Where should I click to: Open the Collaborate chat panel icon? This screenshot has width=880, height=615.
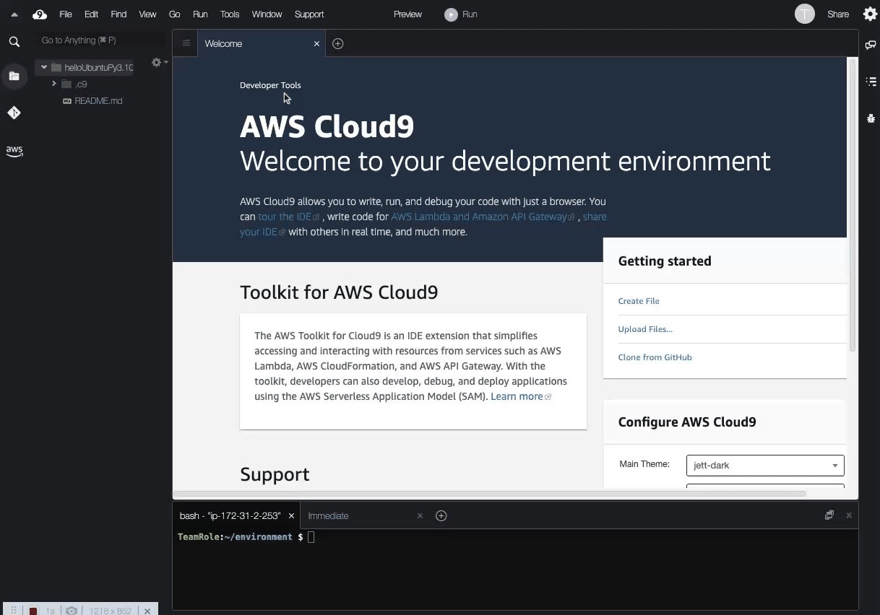tap(871, 45)
